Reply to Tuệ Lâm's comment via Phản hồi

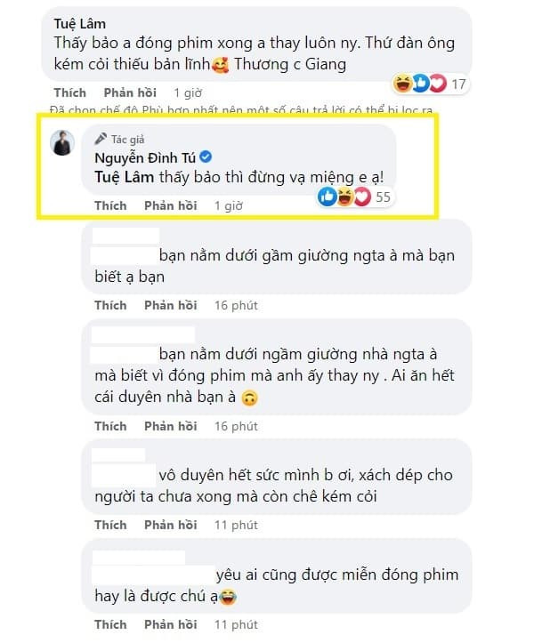tap(130, 92)
